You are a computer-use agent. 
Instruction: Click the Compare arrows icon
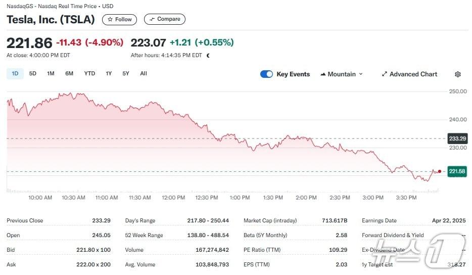tap(152, 19)
